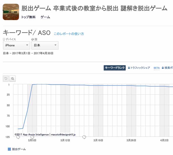Open the iPhone device dropdown
Image resolution: width=173 pixels, height=155 pixels.
pyautogui.click(x=16, y=45)
